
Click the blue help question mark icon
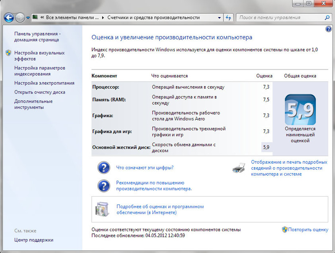coord(328,29)
